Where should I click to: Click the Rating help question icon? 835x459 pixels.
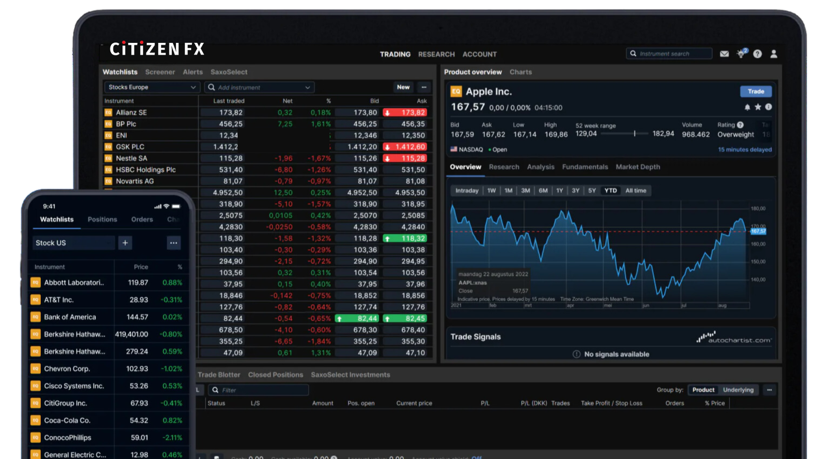740,125
